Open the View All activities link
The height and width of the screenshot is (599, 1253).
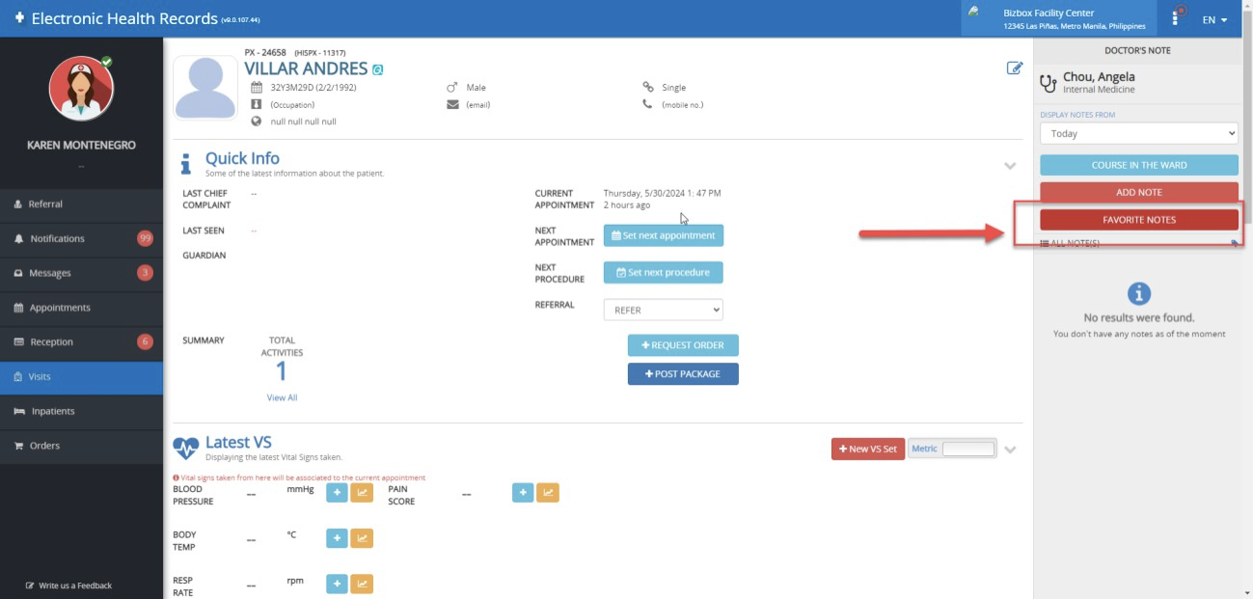tap(282, 397)
